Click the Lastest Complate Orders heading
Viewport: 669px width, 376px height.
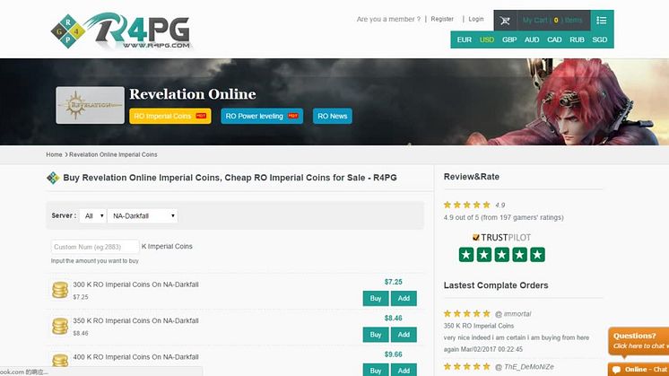click(496, 285)
